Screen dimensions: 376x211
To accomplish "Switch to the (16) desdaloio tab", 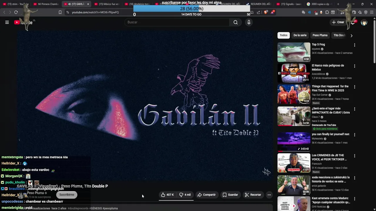I will point(137,4).
